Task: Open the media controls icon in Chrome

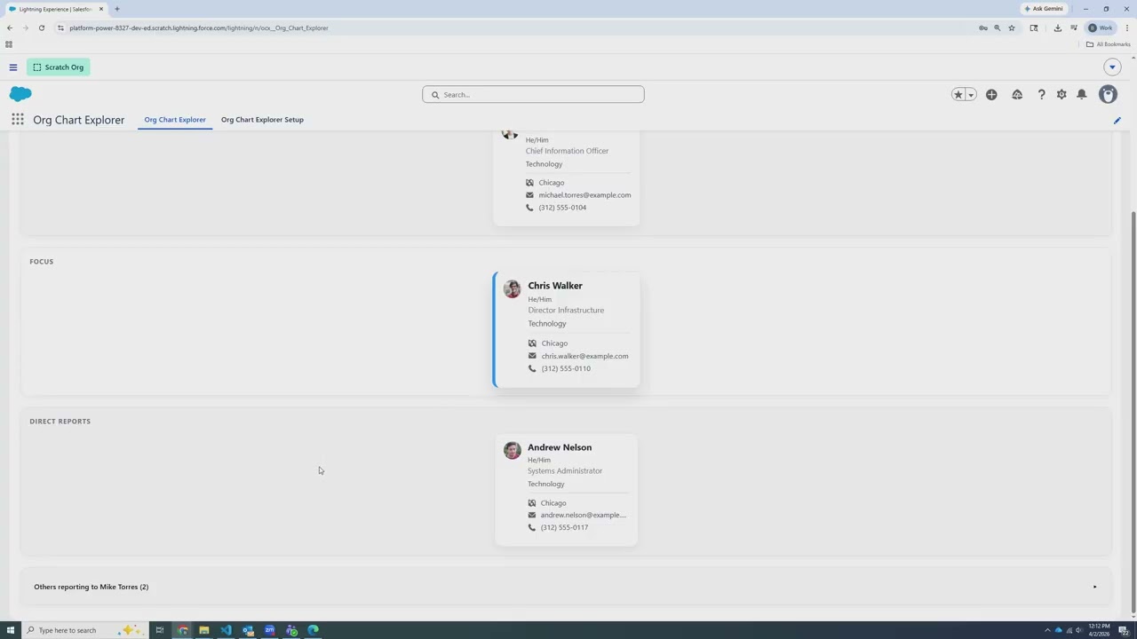Action: (x=1074, y=28)
